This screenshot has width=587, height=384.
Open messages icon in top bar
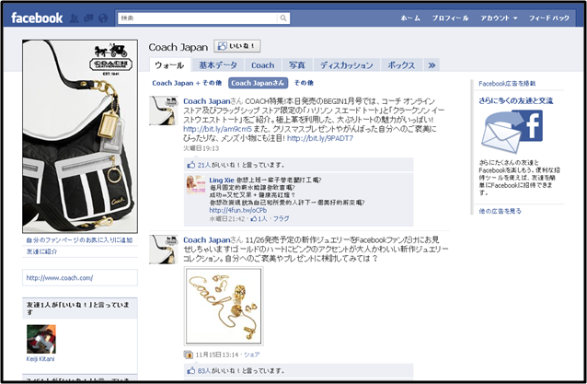(x=88, y=18)
